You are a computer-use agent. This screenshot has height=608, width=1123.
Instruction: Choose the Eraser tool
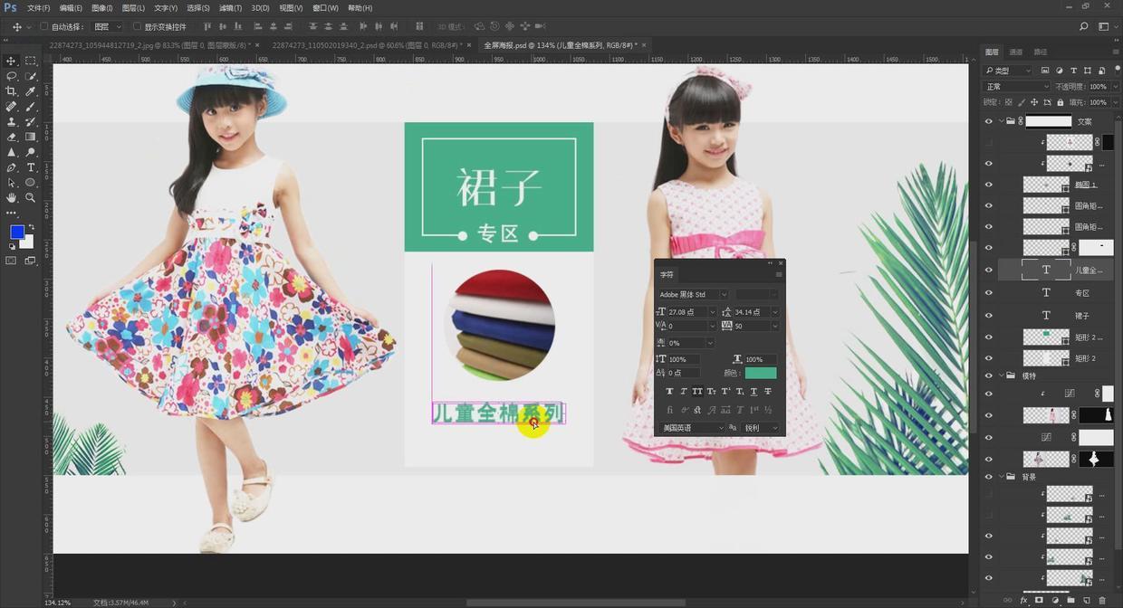click(11, 137)
